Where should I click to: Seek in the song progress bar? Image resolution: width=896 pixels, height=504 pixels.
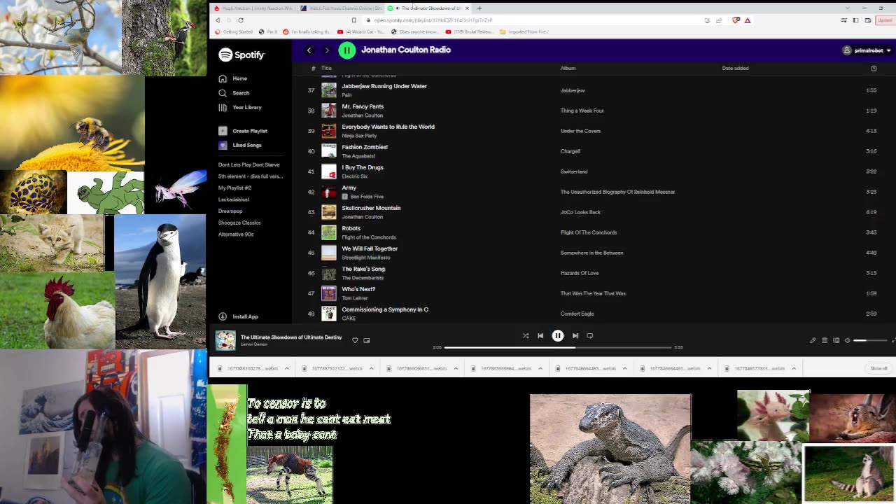[558, 347]
